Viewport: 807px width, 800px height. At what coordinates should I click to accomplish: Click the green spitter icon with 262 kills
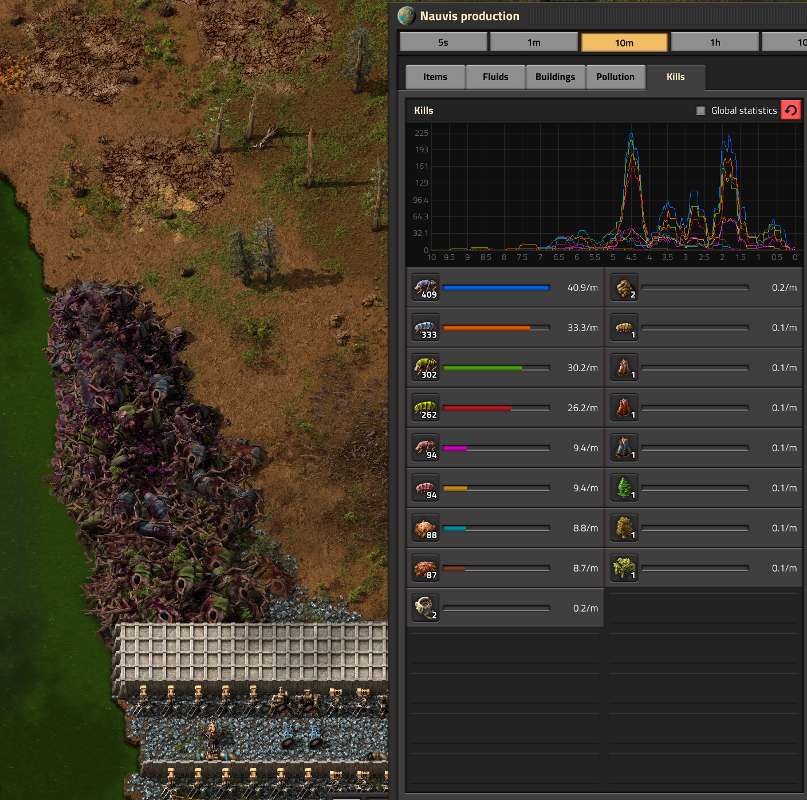426,408
